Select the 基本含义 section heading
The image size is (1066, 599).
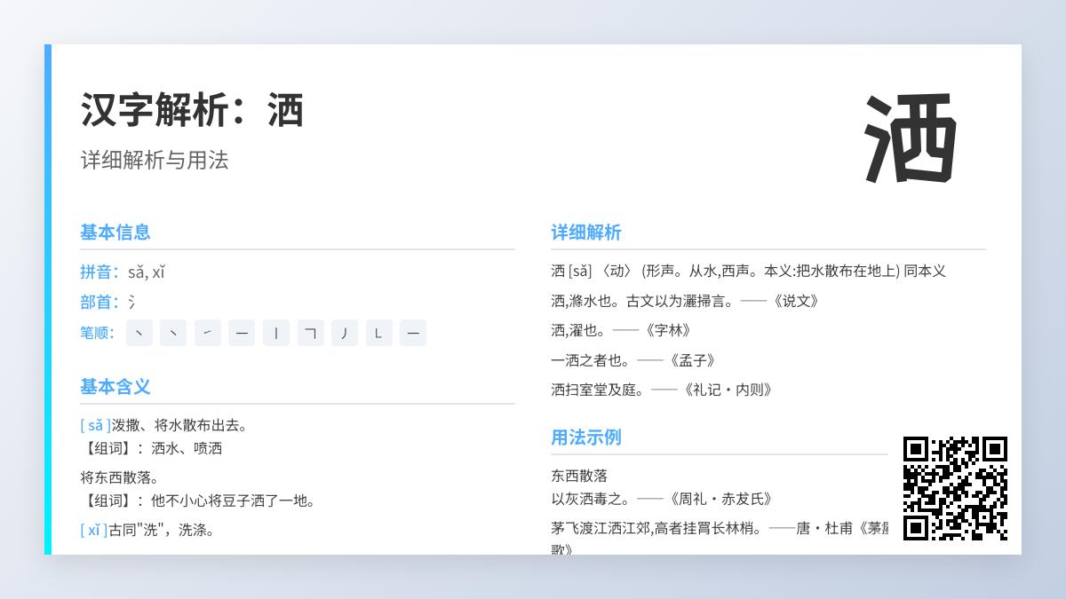115,387
